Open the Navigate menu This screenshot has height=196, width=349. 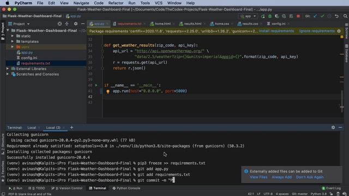pos(81,3)
